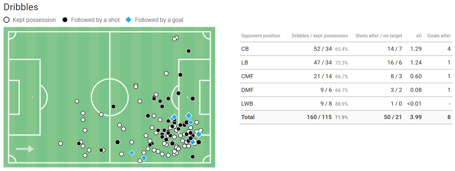Click the 'Dribbles / kept possession' column header

pos(320,36)
